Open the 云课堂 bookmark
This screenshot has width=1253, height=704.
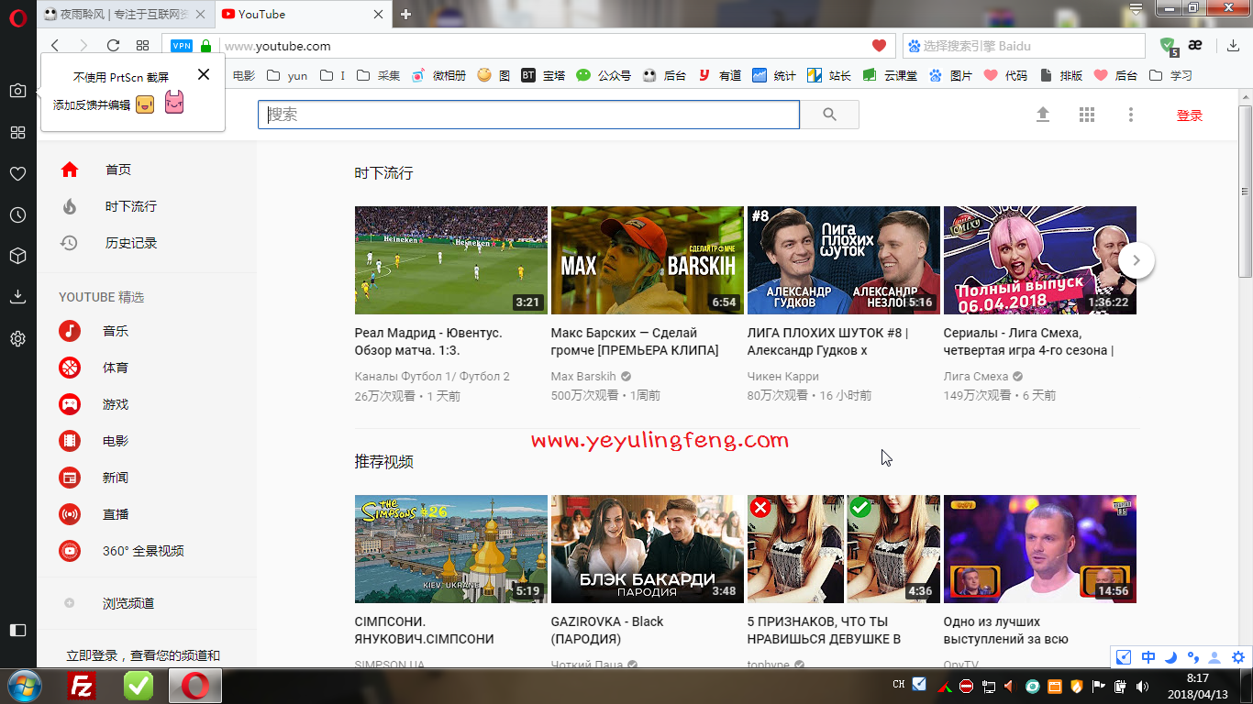[890, 76]
